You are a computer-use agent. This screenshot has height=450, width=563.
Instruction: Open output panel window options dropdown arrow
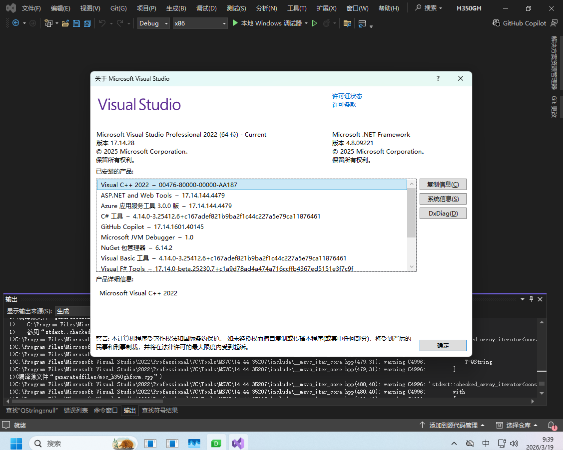tap(523, 299)
